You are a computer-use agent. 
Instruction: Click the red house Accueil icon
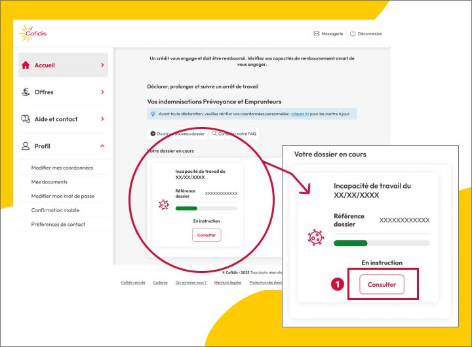pos(26,65)
